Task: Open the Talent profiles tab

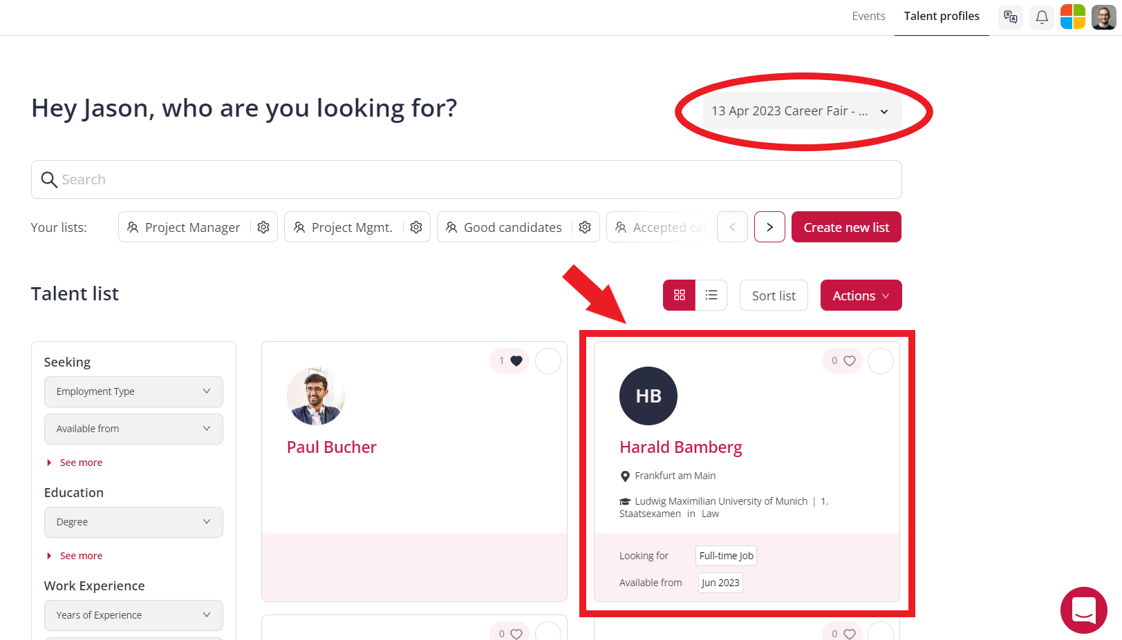Action: click(942, 16)
